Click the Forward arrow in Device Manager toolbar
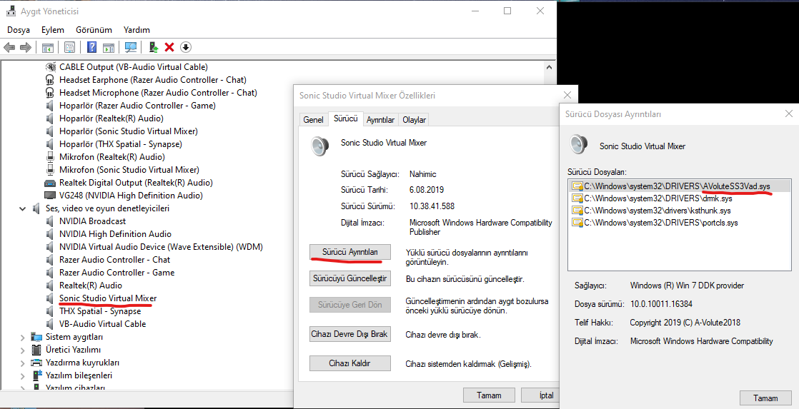Image resolution: width=799 pixels, height=409 pixels. click(x=26, y=47)
